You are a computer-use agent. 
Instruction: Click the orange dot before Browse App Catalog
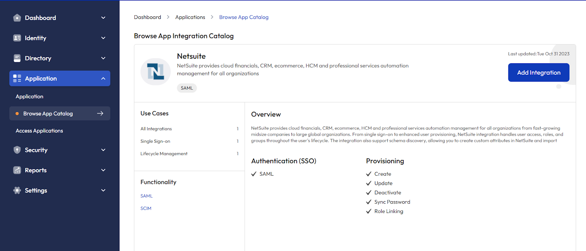17,114
